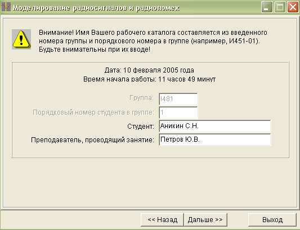Go back with the << Назад button
The height and width of the screenshot is (230, 300).
pos(162,220)
